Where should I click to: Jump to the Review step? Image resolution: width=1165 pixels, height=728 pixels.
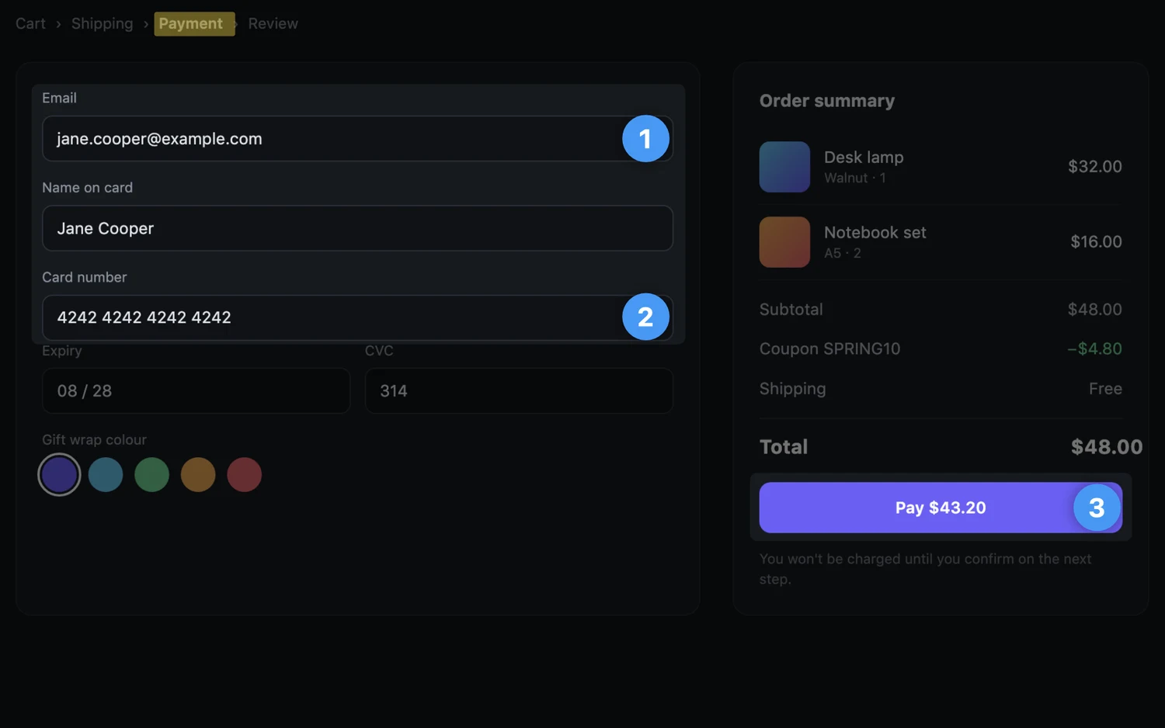point(273,24)
